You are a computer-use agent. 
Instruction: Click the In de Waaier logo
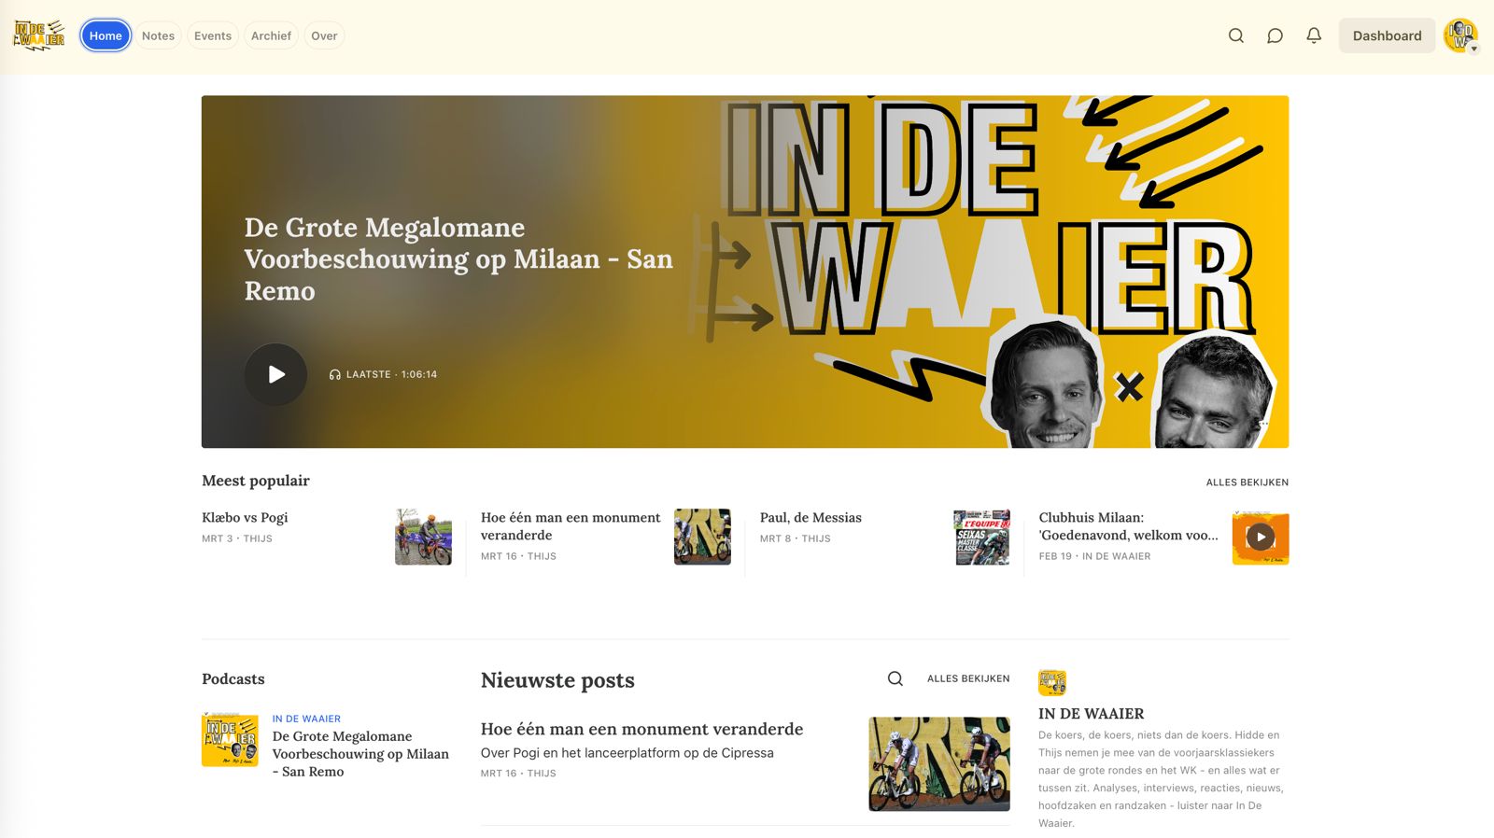point(39,35)
